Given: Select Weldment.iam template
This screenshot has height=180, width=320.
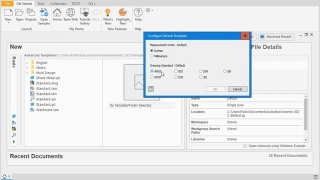Looking at the screenshot, I should click(x=47, y=109).
